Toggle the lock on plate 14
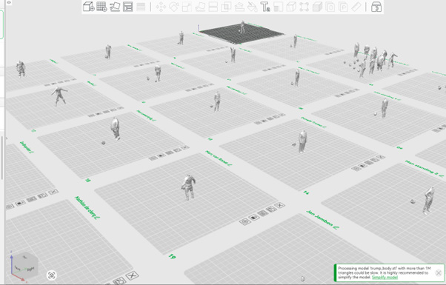This screenshot has height=285, width=446. pyautogui.click(x=363, y=165)
